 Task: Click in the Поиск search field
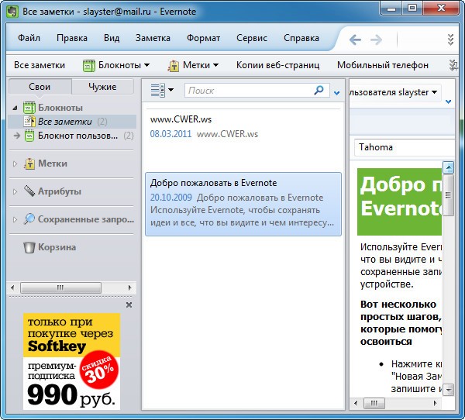[x=248, y=91]
